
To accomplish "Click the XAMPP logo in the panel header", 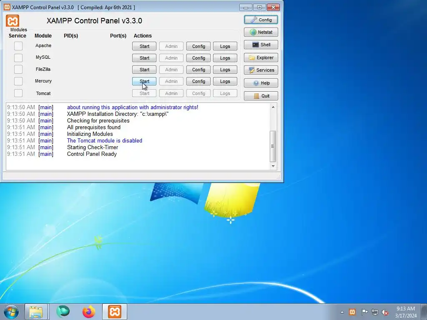I will click(13, 21).
